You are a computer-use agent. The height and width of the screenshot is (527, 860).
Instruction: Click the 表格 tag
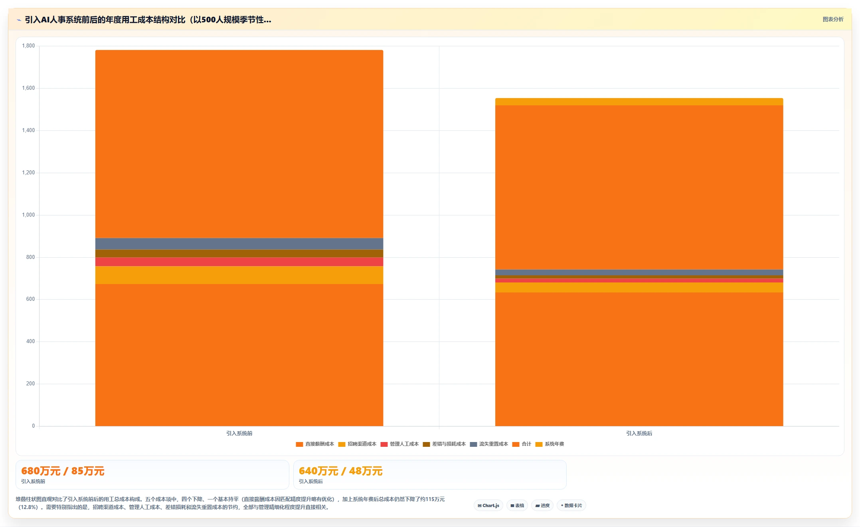pyautogui.click(x=517, y=505)
